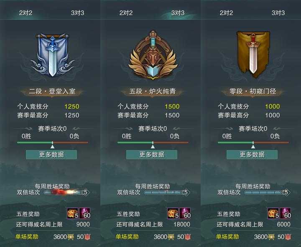The image size is (301, 247).
Task: Click the treasure chest reward in middle panel
Action: [x=173, y=213]
